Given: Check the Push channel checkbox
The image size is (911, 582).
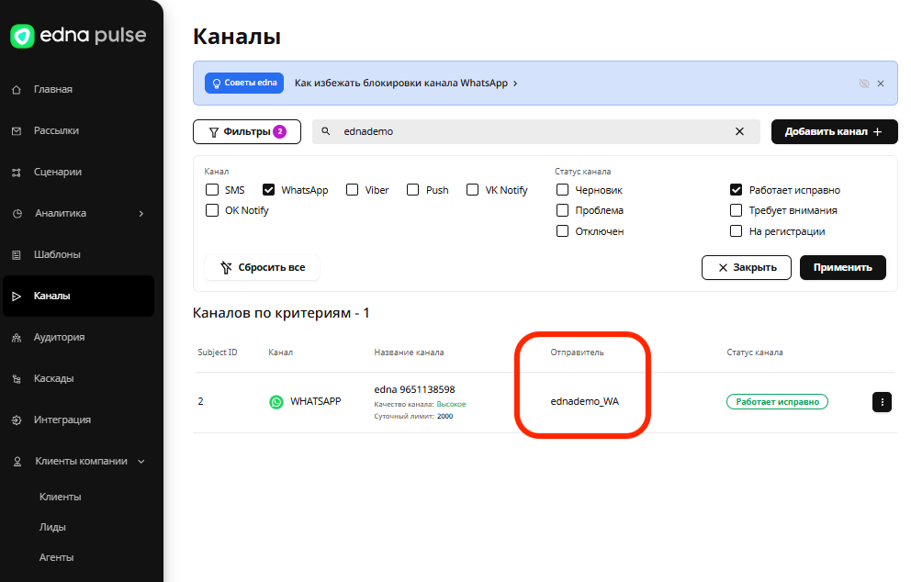Looking at the screenshot, I should (x=412, y=190).
